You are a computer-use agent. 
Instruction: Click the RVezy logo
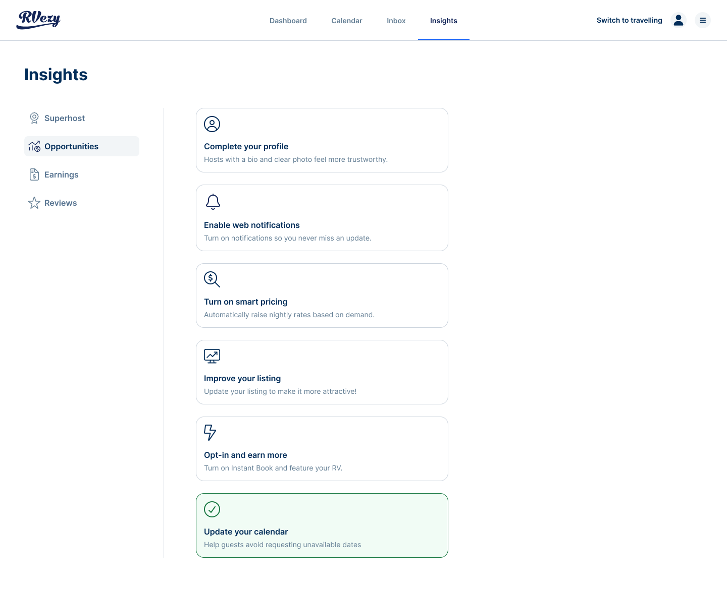pyautogui.click(x=39, y=20)
